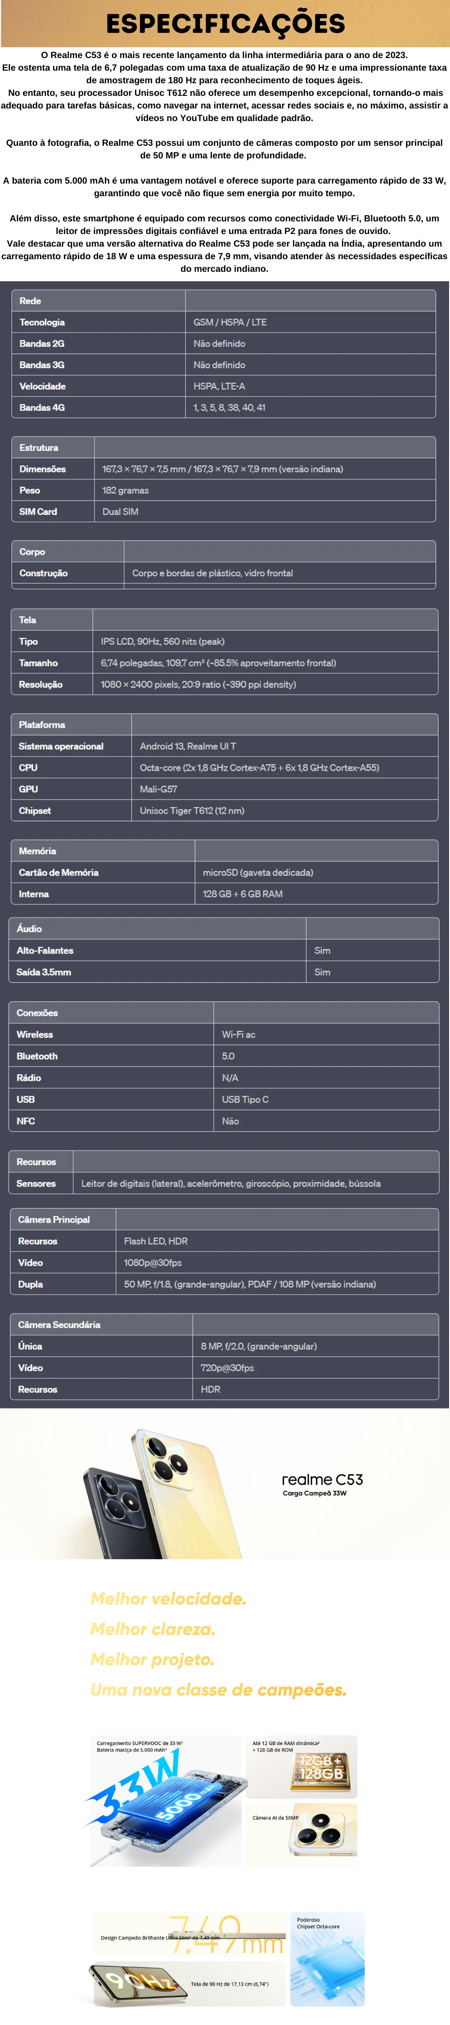Open the Poderoso Chipset Octa-core image
This screenshot has width=450, height=2025.
pos(328,1959)
